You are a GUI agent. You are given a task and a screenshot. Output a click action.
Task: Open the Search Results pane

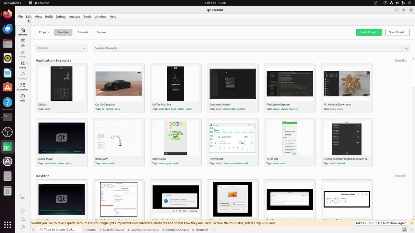pos(112,230)
